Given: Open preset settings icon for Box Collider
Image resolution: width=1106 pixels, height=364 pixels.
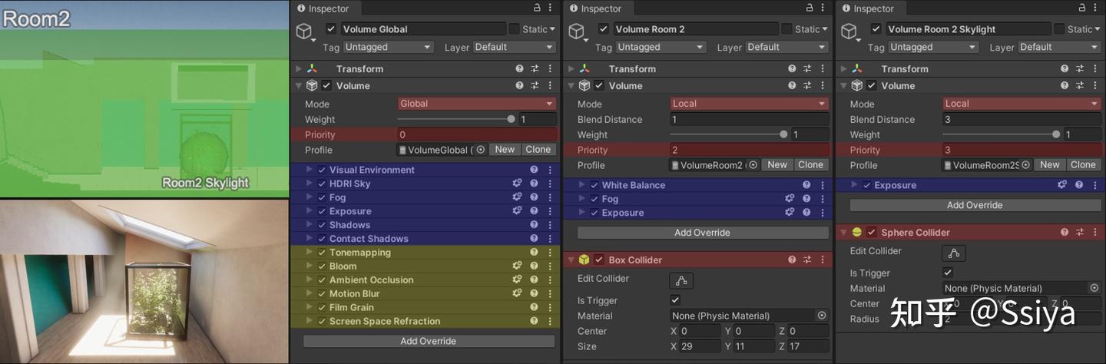Looking at the screenshot, I should tap(807, 260).
